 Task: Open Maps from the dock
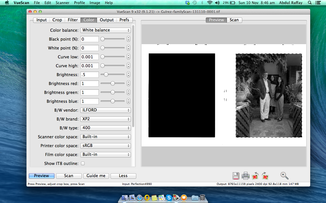click(x=161, y=197)
